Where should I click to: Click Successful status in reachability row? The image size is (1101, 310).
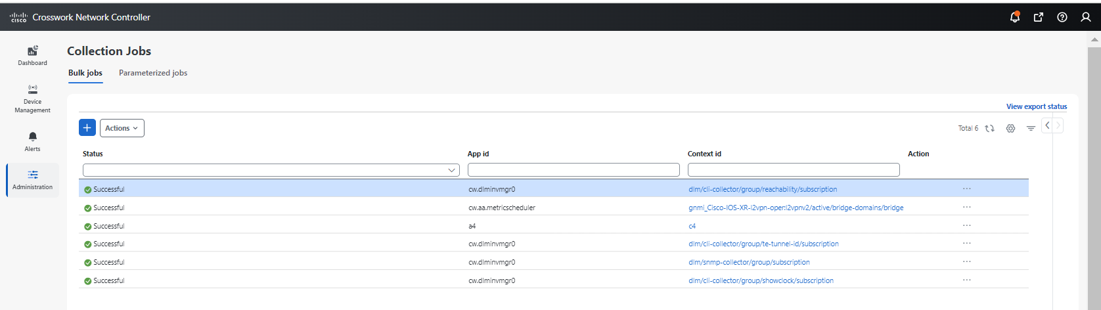109,189
